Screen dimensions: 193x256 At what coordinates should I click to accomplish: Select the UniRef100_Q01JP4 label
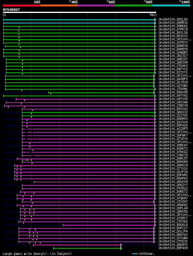point(173,232)
